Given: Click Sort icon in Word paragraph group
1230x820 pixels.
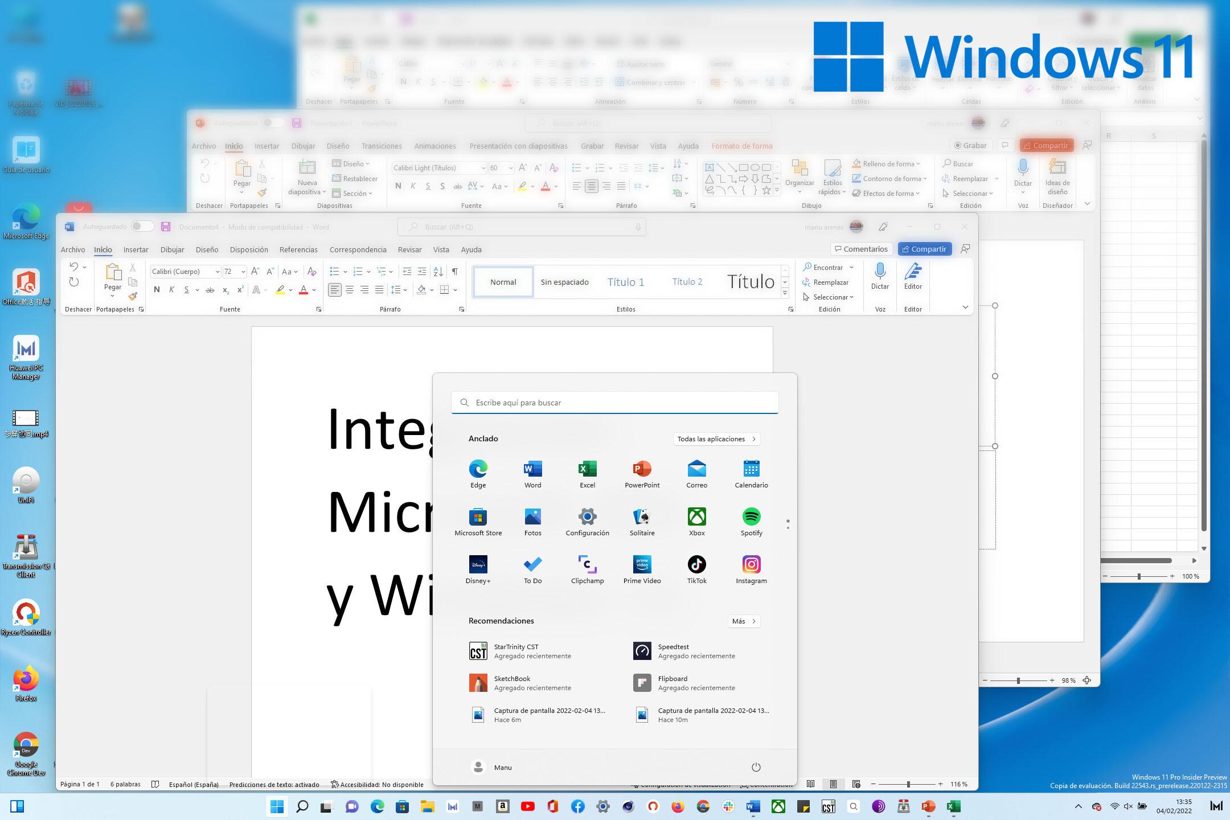Looking at the screenshot, I should 438,272.
